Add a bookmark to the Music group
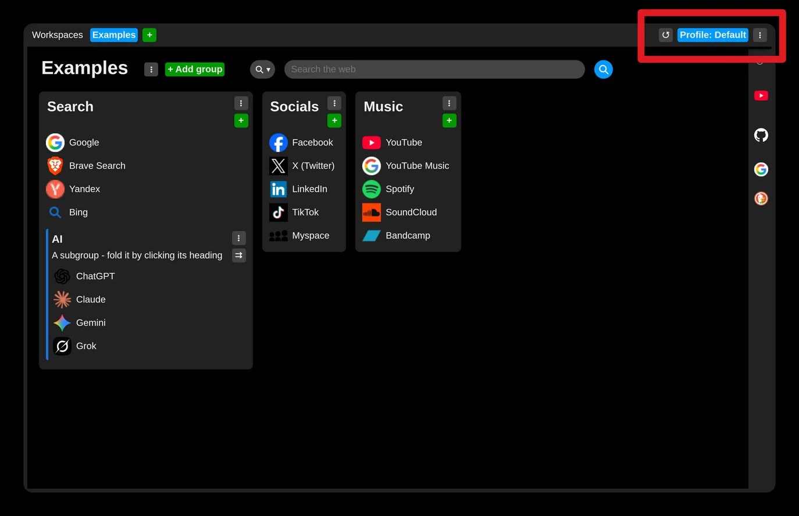The image size is (799, 516). point(450,120)
